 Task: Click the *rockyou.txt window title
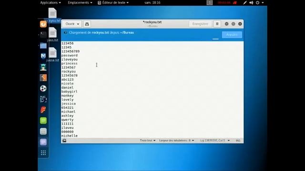pos(152,22)
